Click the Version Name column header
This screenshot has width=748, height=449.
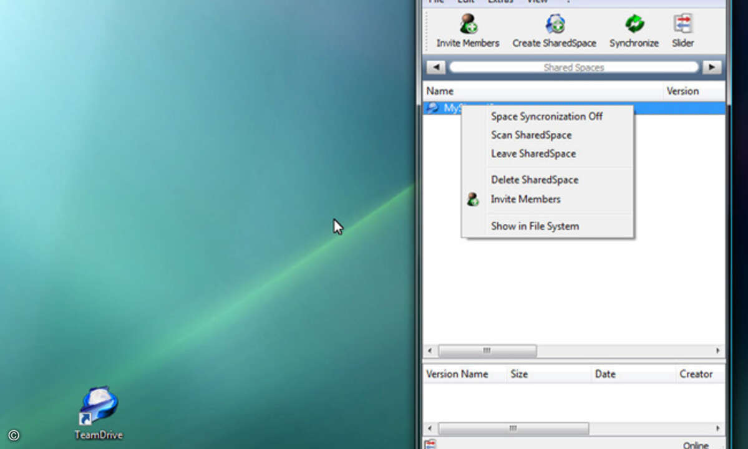[x=465, y=374]
